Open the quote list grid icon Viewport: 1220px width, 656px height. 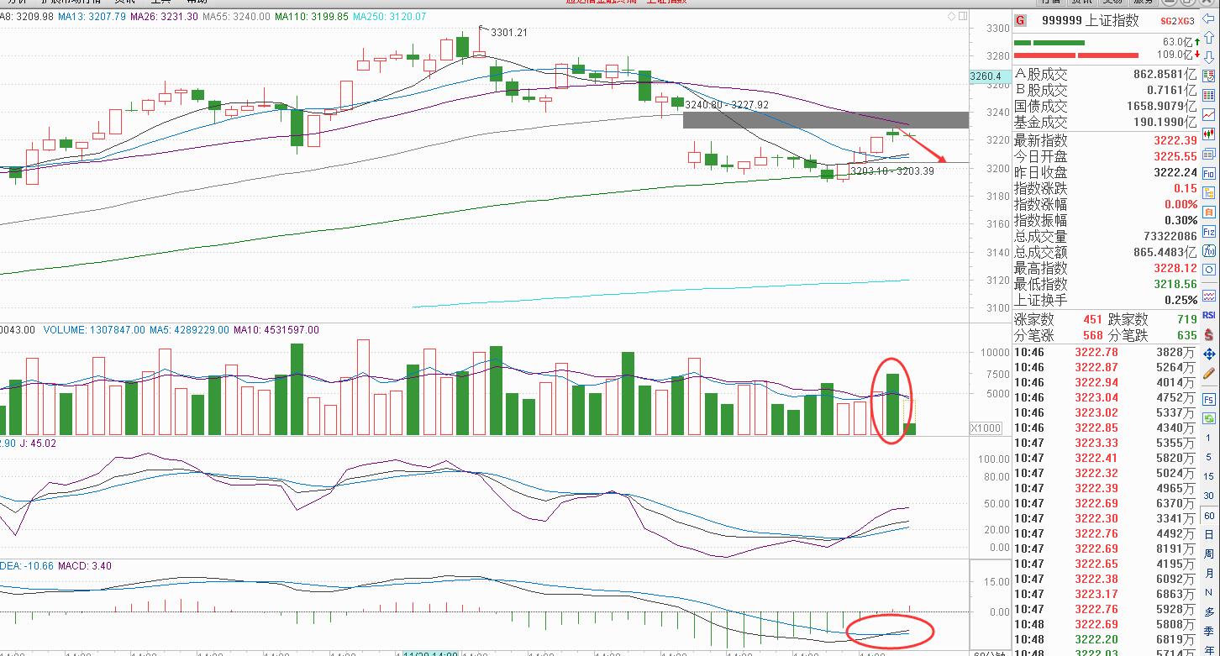point(1208,96)
